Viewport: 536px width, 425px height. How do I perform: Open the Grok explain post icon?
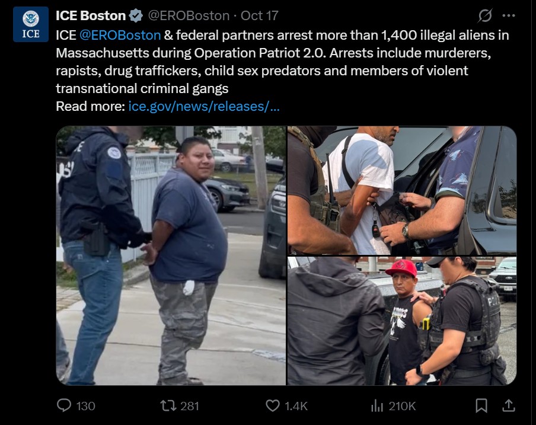(485, 15)
